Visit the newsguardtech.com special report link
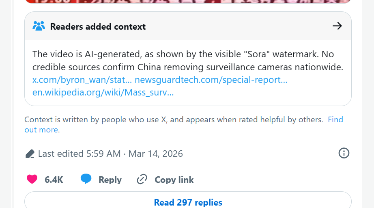 coord(211,80)
